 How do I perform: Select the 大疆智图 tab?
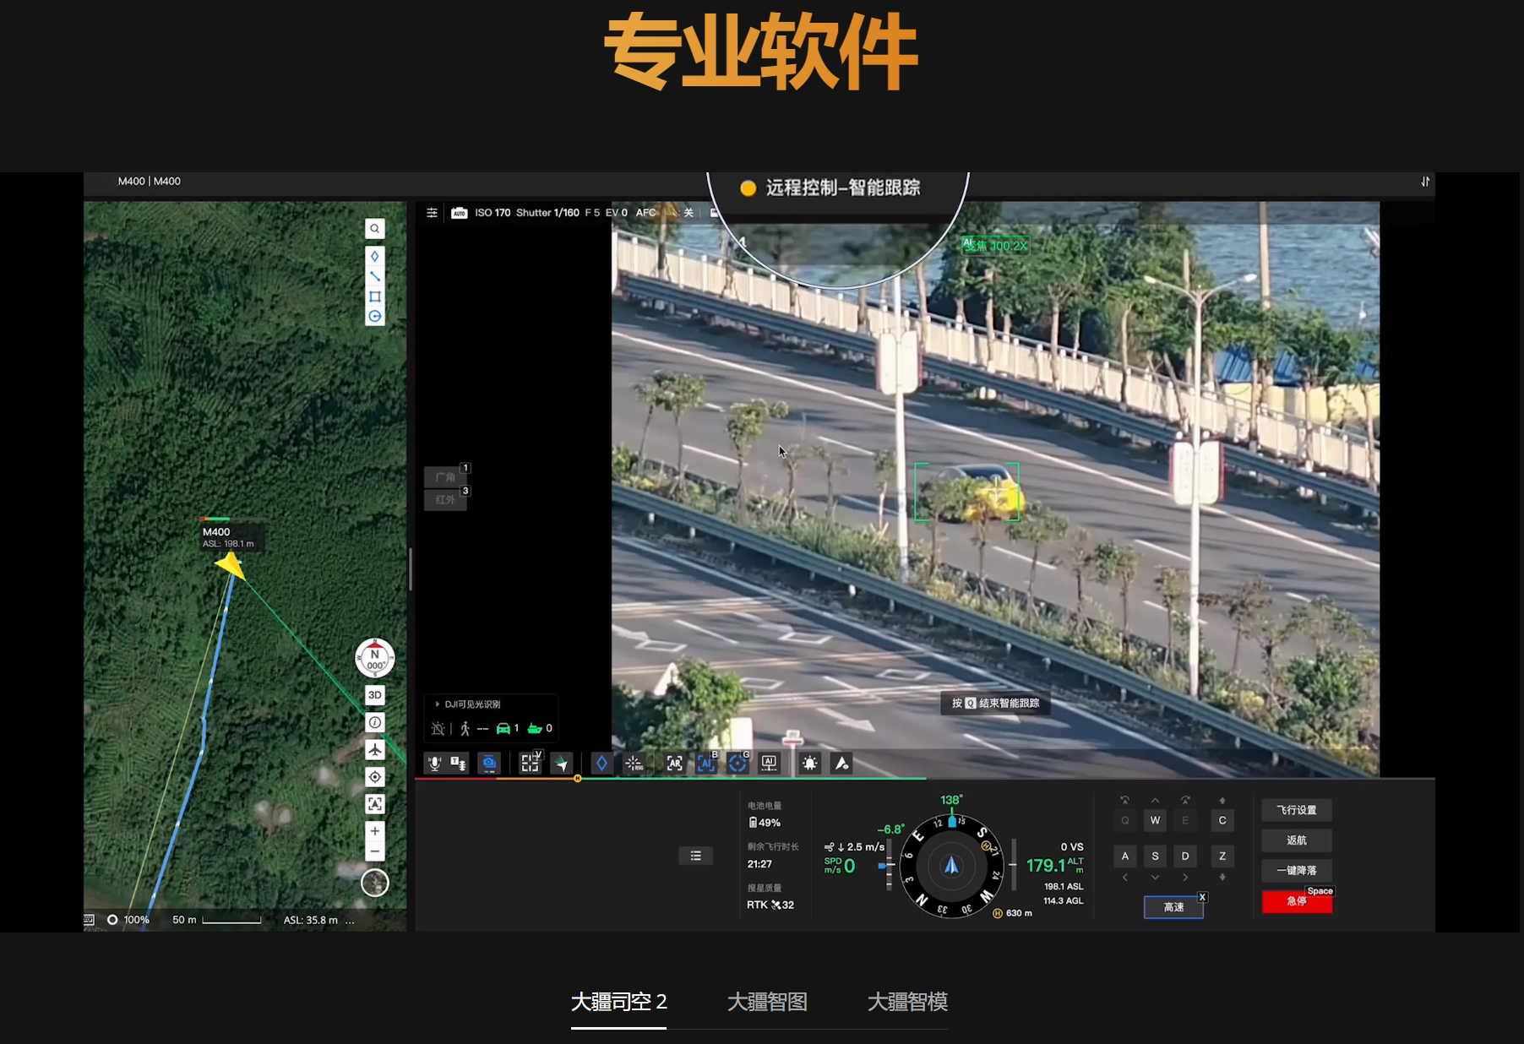767,1003
